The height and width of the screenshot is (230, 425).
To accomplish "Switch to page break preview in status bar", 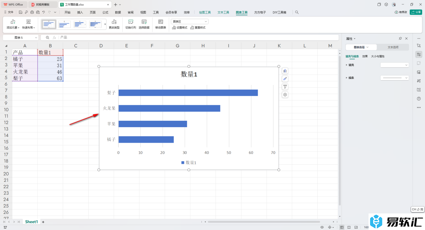I will (x=356, y=227).
